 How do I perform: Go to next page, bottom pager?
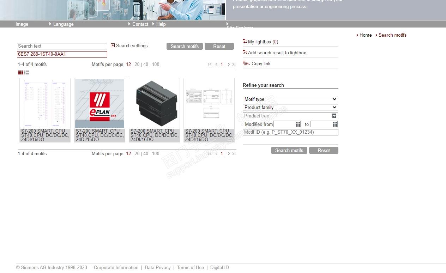click(x=229, y=154)
